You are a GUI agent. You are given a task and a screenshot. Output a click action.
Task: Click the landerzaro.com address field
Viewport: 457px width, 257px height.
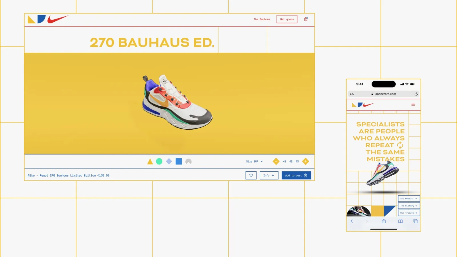(384, 94)
